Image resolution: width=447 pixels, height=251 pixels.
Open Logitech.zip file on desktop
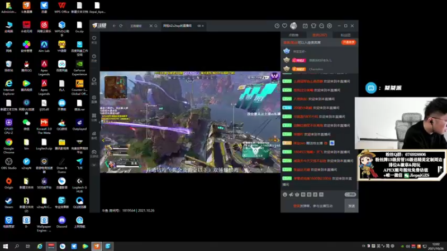(x=44, y=144)
